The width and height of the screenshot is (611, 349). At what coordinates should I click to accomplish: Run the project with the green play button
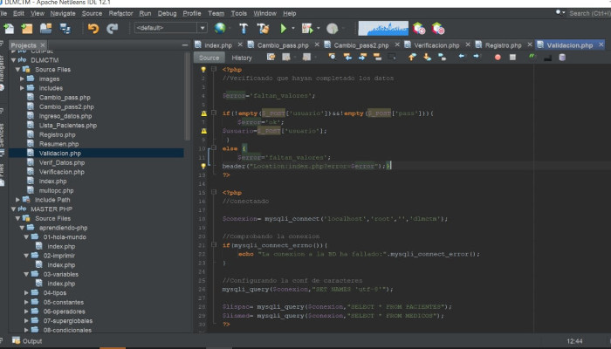284,28
